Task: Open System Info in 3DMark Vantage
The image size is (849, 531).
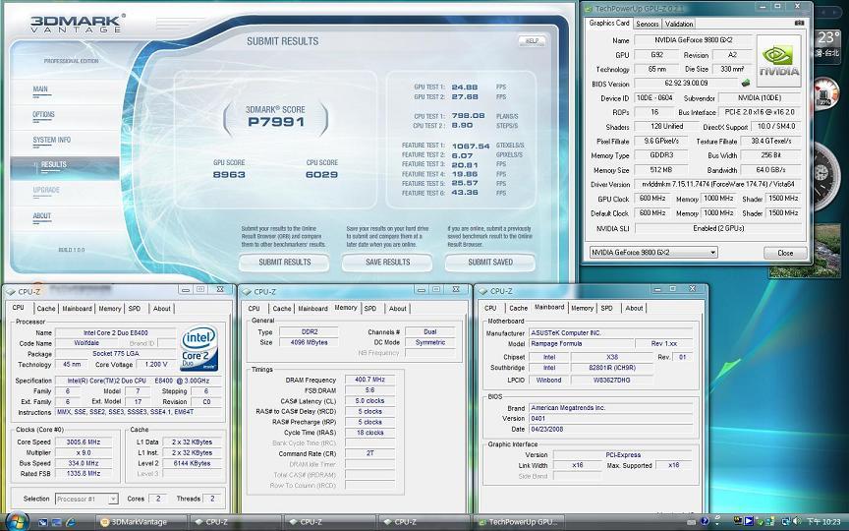Action: (x=51, y=141)
